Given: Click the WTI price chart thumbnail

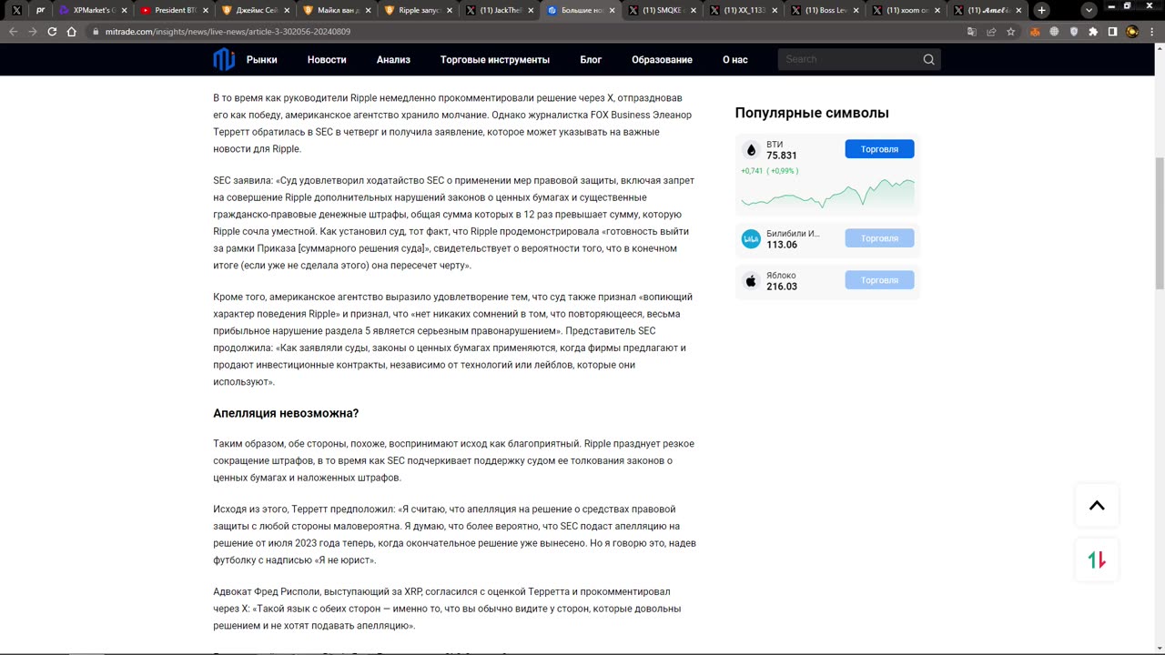Looking at the screenshot, I should 827,195.
